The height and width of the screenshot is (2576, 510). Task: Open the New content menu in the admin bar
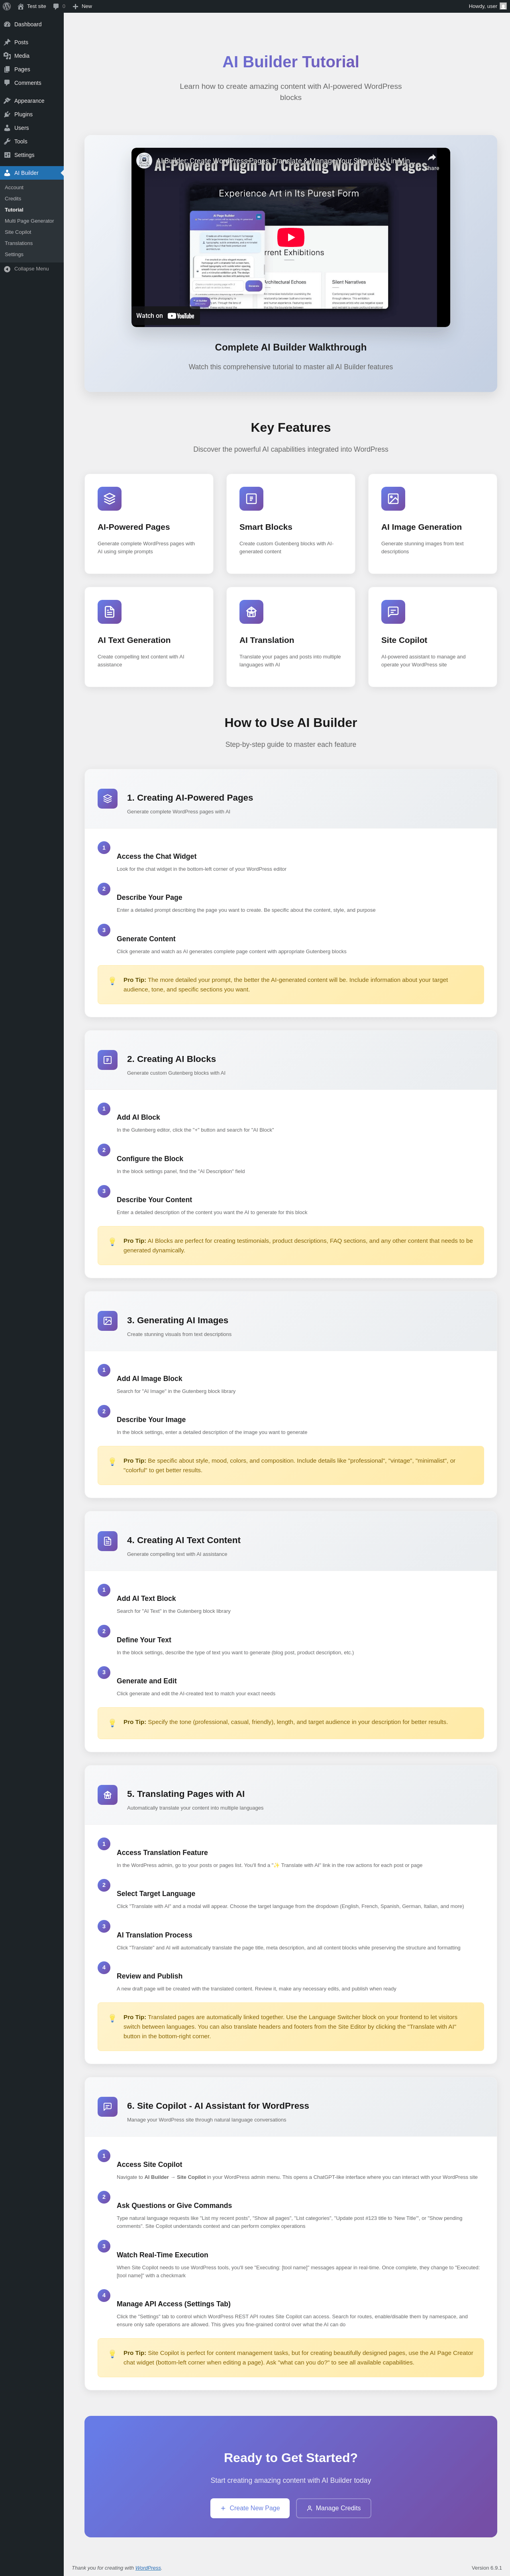83,6
